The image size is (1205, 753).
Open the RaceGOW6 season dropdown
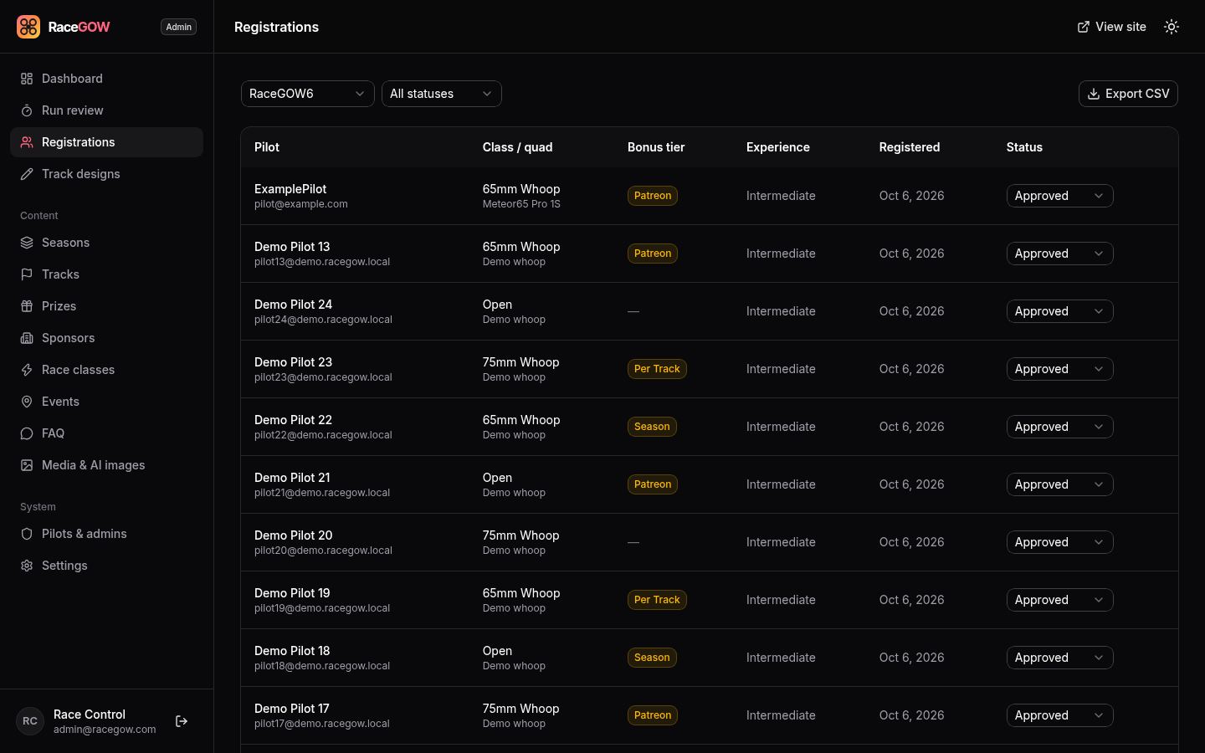click(x=308, y=94)
